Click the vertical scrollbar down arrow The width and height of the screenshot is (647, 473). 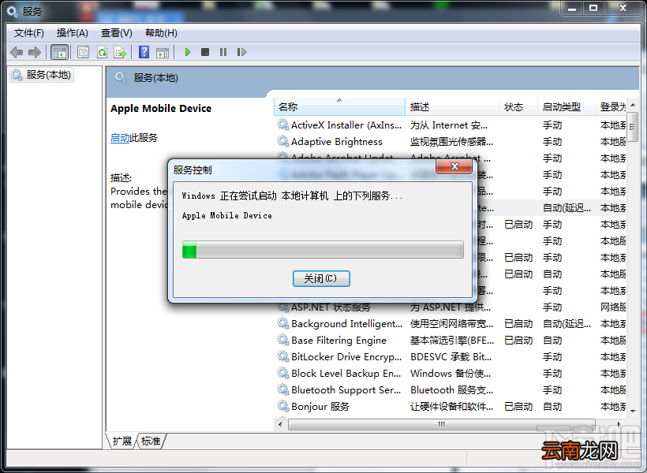[x=633, y=411]
